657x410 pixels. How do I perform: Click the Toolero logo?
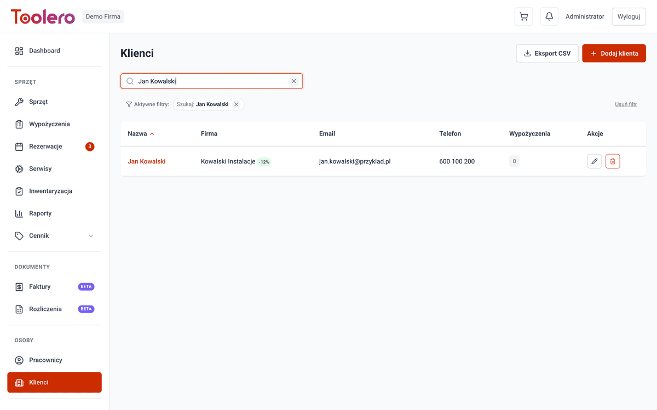(x=43, y=16)
